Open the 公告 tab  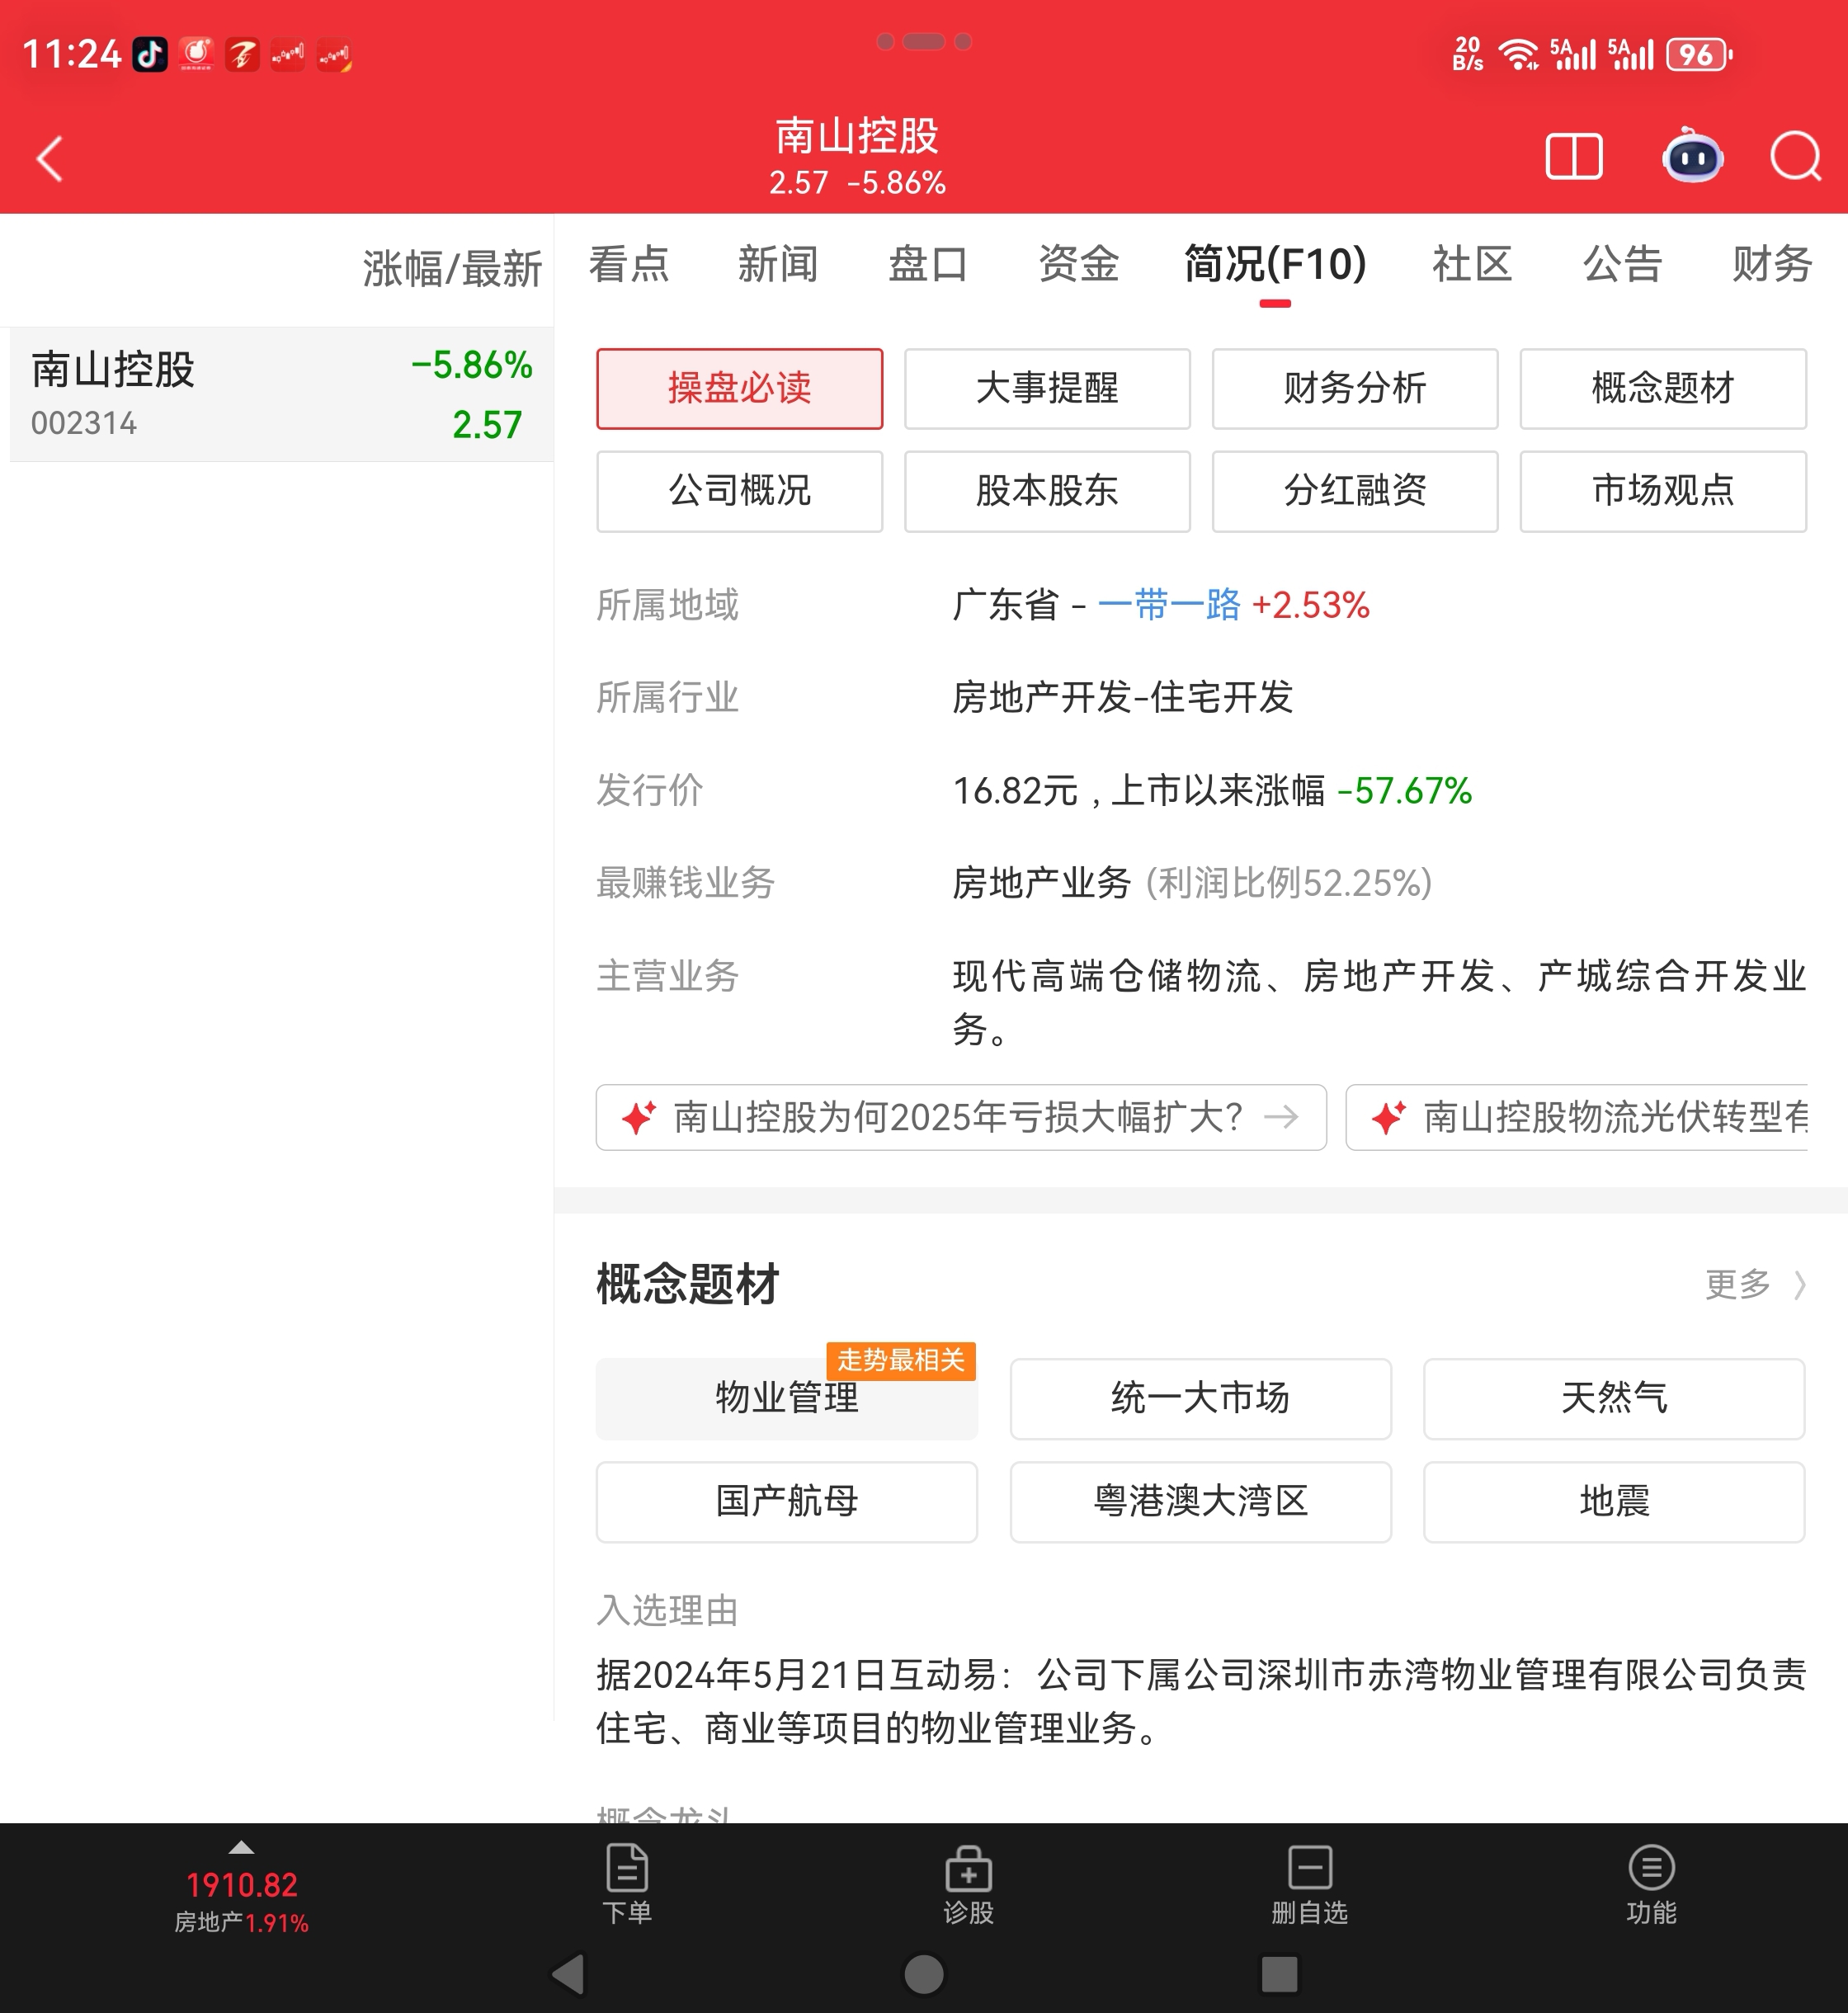tap(1621, 265)
